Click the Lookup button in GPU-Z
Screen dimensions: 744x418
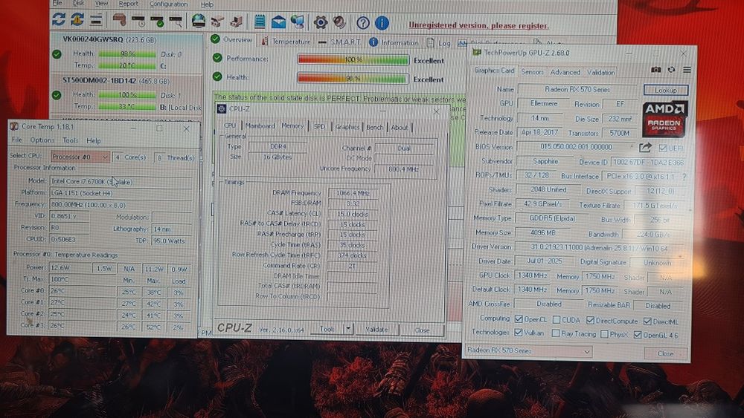(666, 90)
